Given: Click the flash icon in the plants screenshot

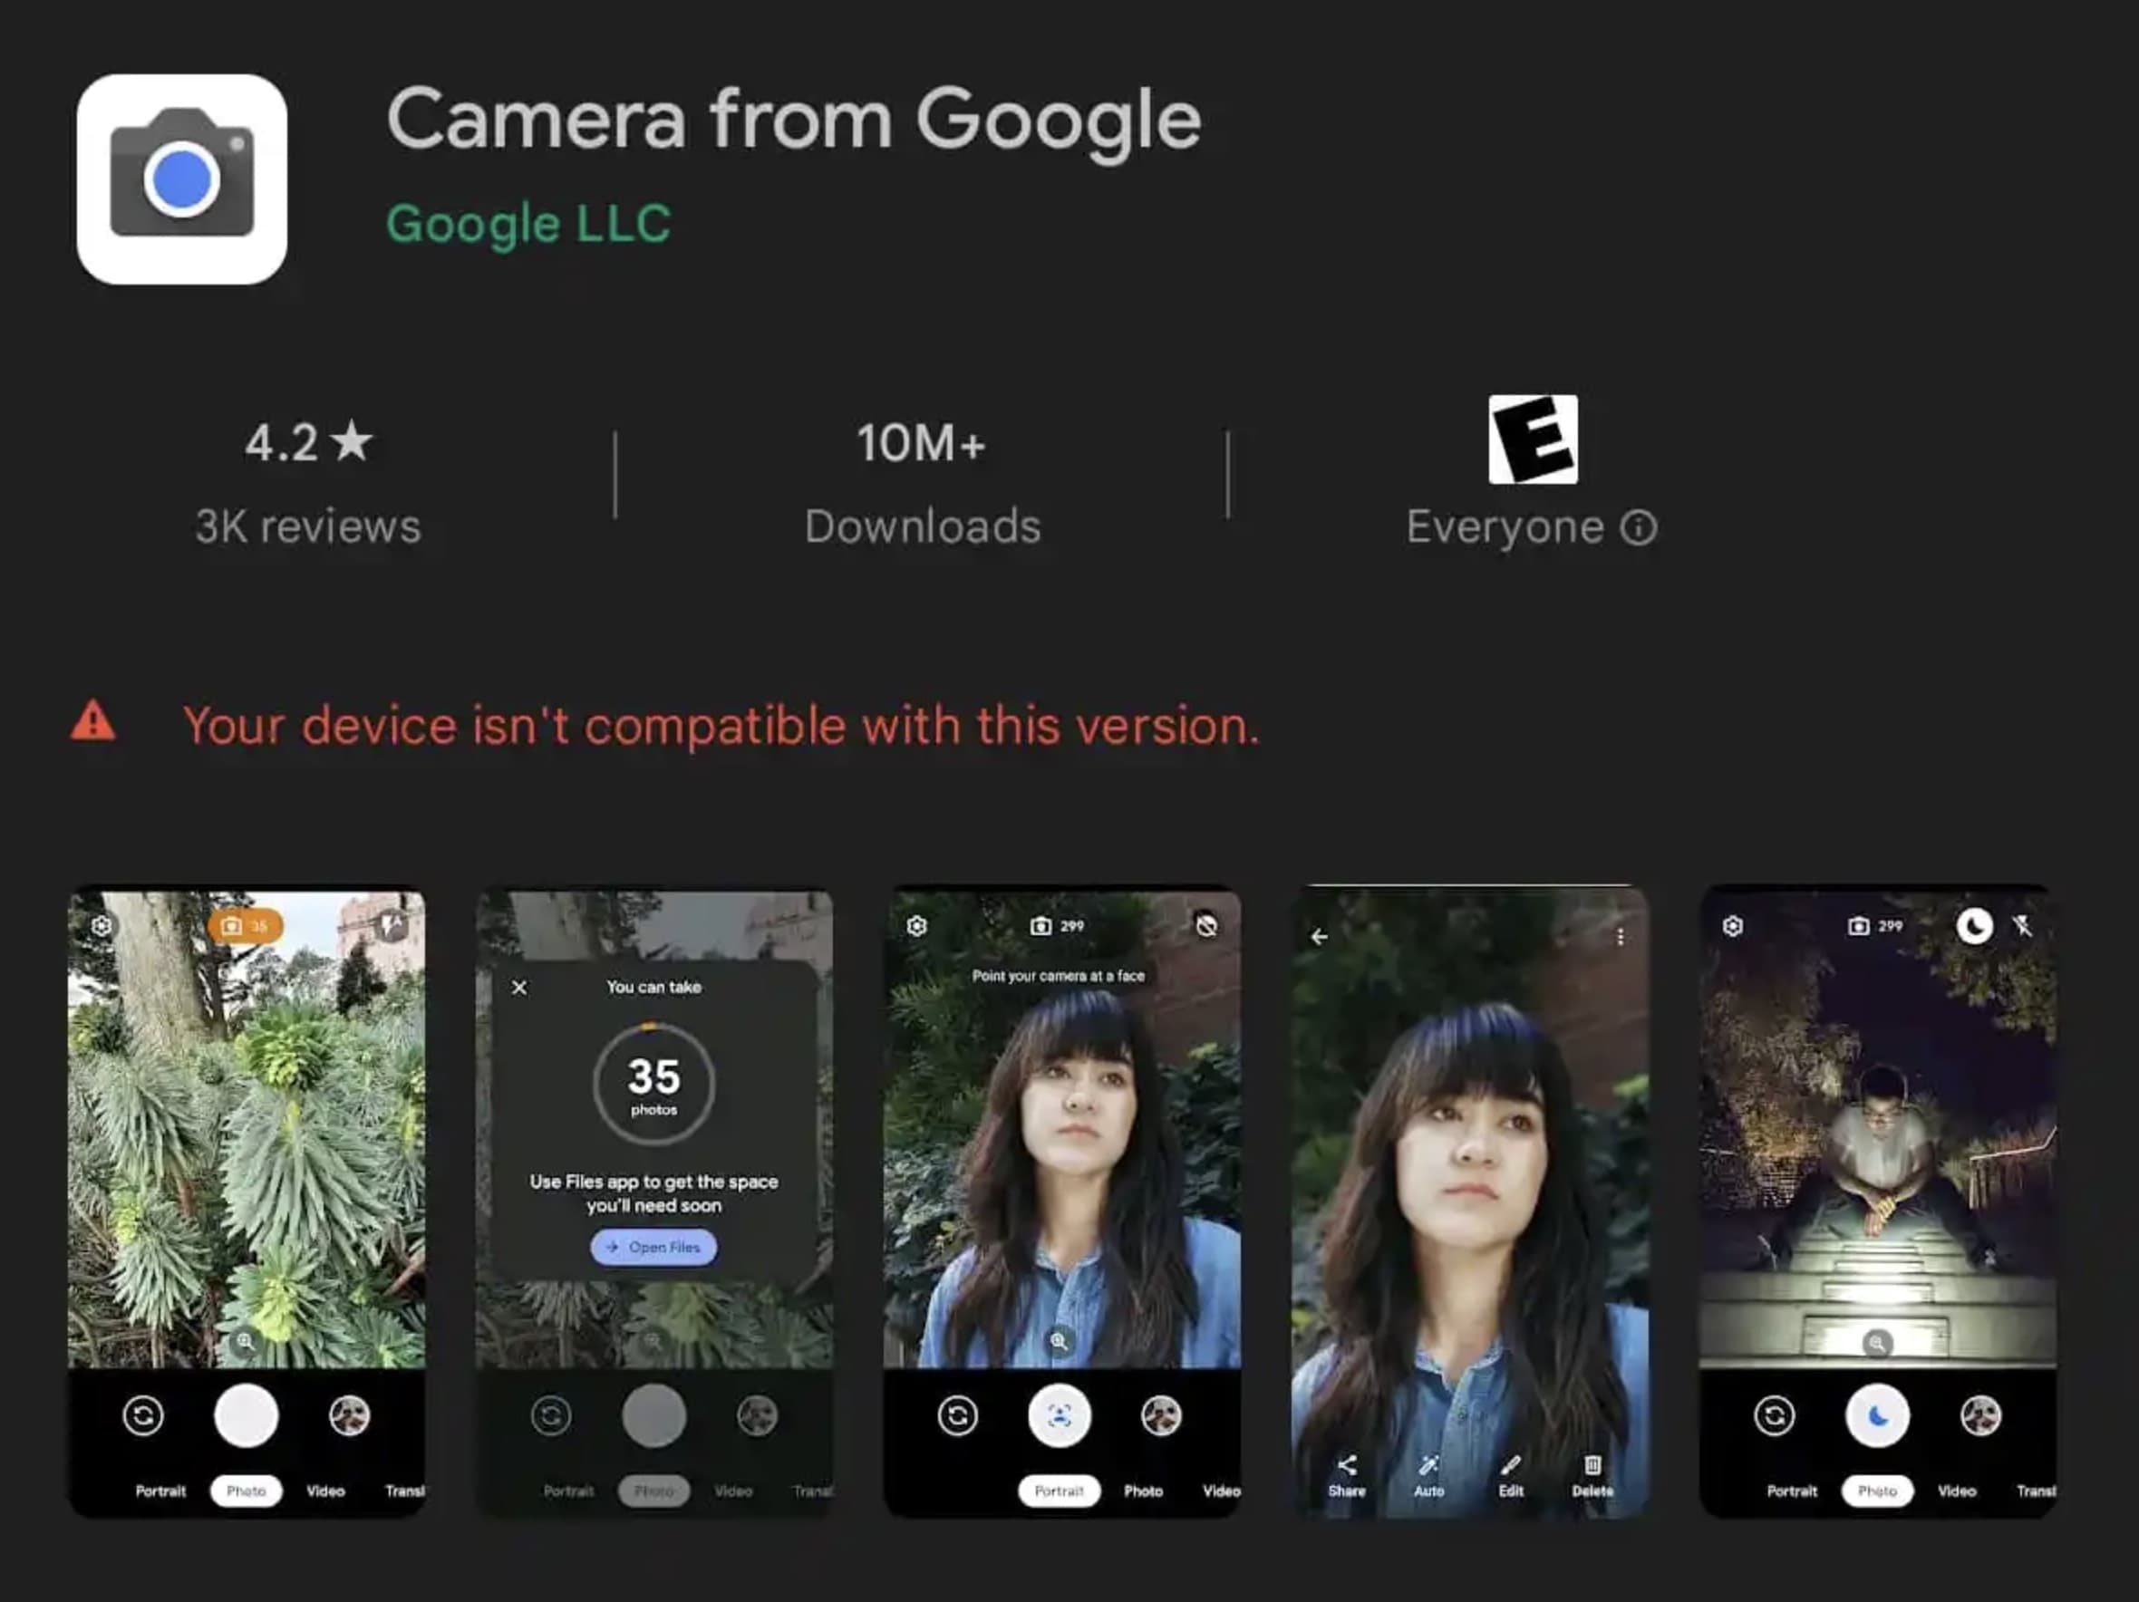Looking at the screenshot, I should (x=391, y=925).
